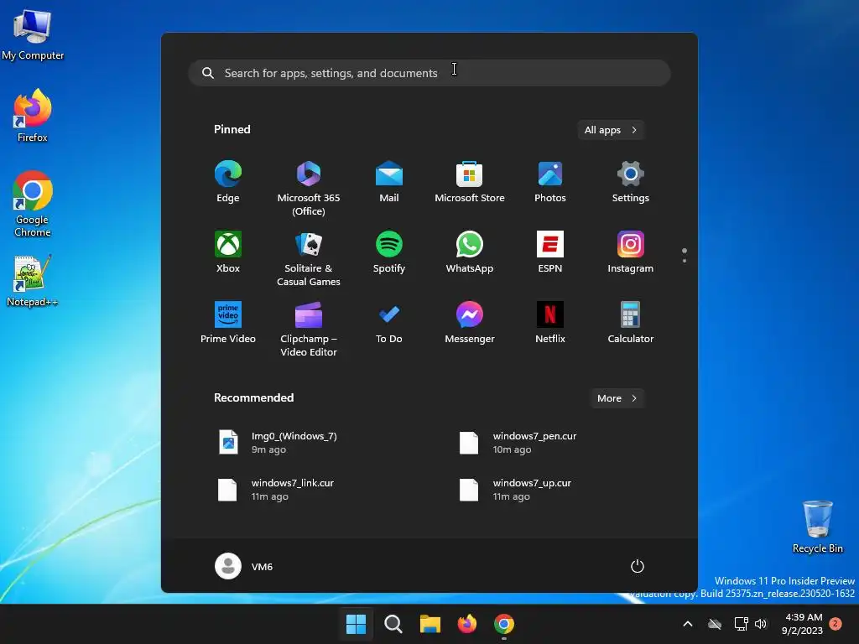Open Instagram
The width and height of the screenshot is (859, 644).
coord(631,252)
